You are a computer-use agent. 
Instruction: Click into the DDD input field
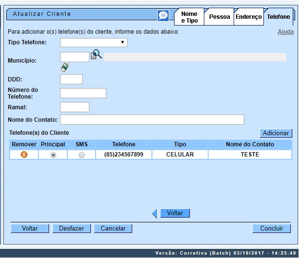pos(71,79)
